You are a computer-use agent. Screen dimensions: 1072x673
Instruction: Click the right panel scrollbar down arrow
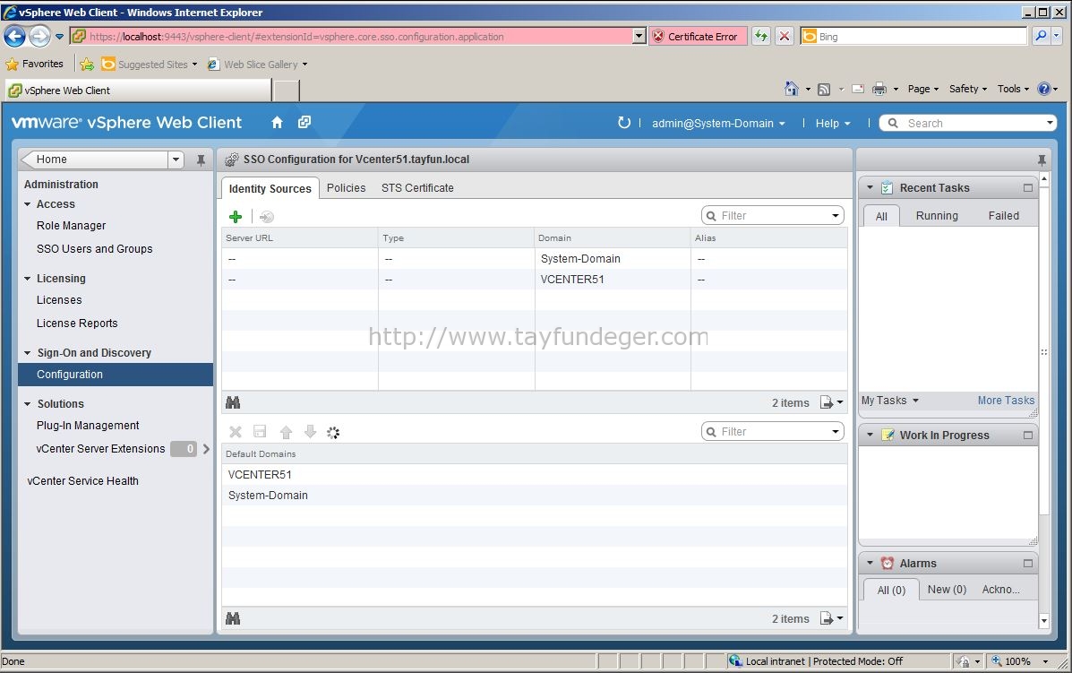pos(1043,620)
